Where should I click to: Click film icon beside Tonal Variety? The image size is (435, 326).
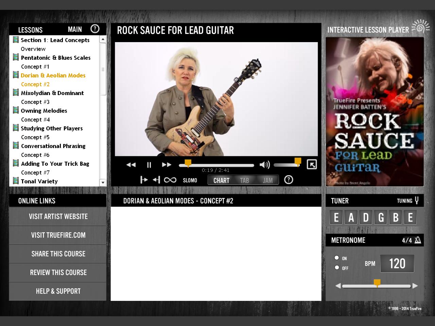(x=16, y=181)
